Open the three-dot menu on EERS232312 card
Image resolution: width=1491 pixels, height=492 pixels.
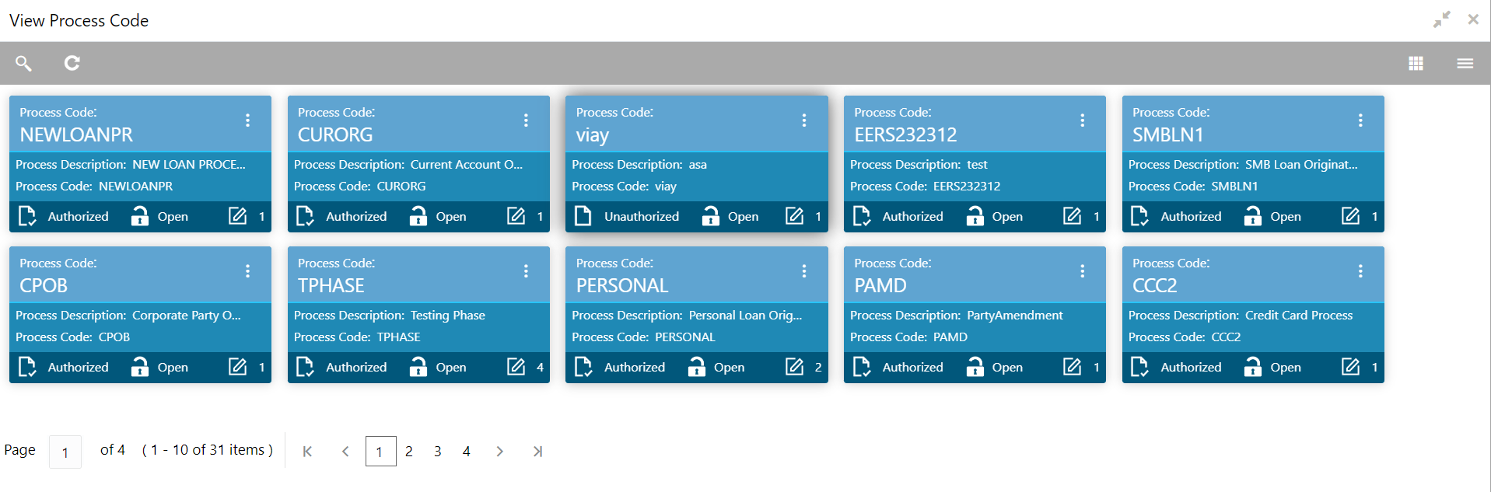(x=1082, y=120)
